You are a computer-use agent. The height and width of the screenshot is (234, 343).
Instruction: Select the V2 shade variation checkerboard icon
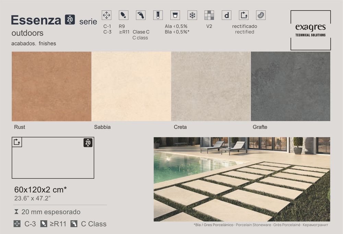[209, 15]
